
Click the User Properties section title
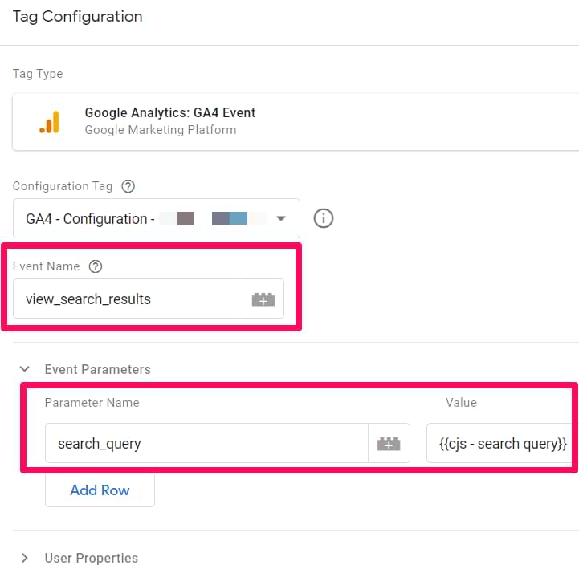91,558
